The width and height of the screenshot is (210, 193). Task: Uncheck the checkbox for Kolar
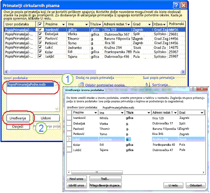pyautogui.click(x=40, y=52)
